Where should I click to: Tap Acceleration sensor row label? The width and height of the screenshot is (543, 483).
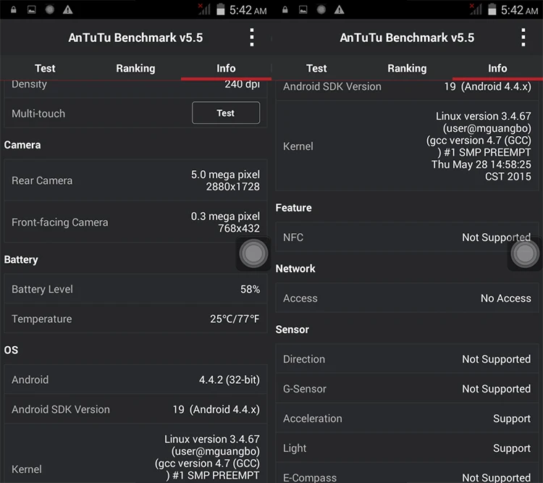point(313,419)
